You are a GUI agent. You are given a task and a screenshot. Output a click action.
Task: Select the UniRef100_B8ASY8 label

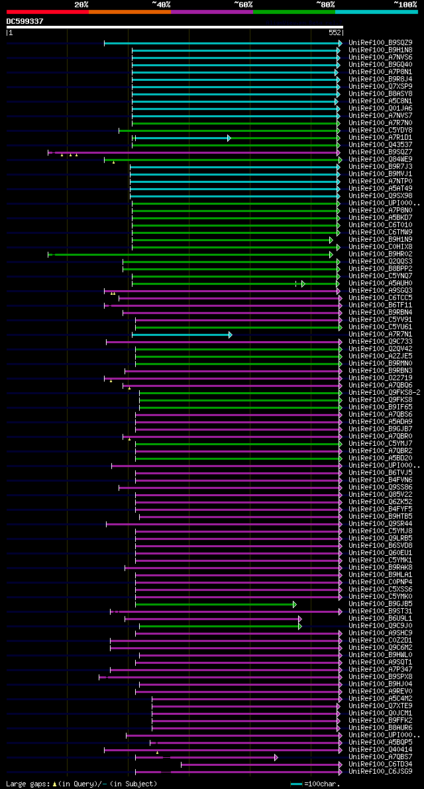tap(381, 94)
